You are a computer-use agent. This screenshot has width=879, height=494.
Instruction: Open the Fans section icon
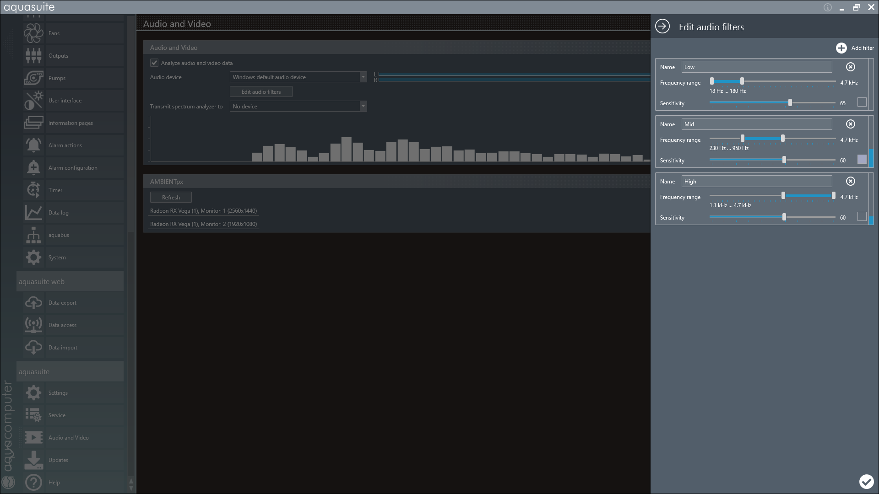point(33,33)
